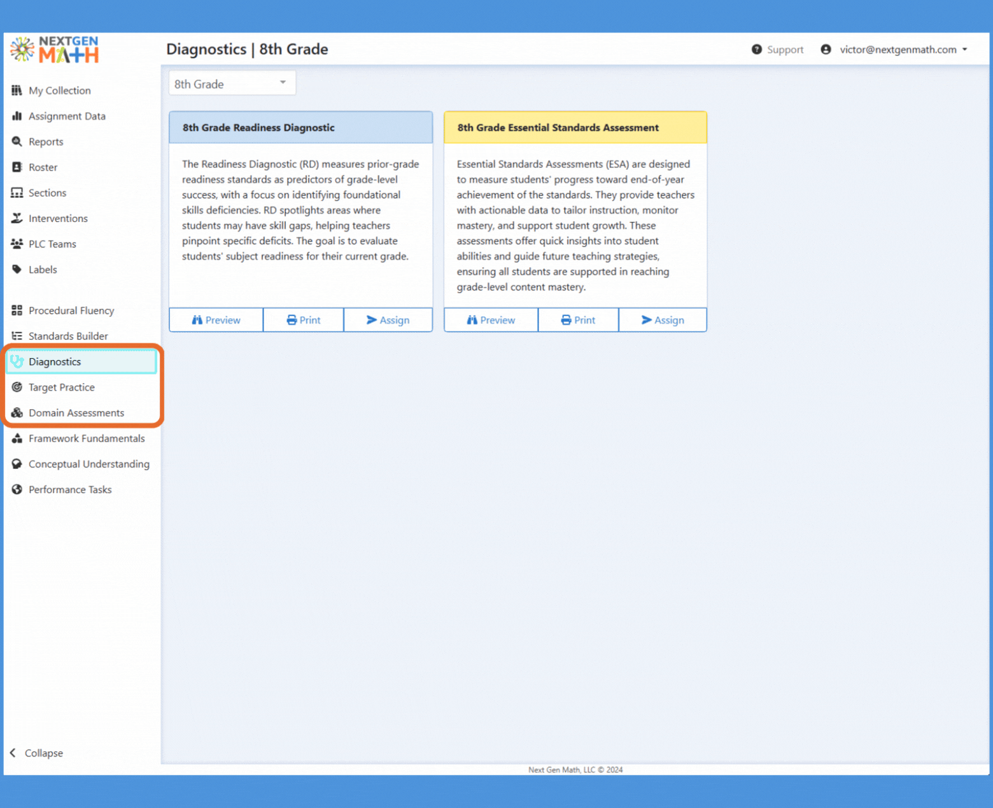Go to Assignment Data page
Image resolution: width=993 pixels, height=808 pixels.
[67, 116]
